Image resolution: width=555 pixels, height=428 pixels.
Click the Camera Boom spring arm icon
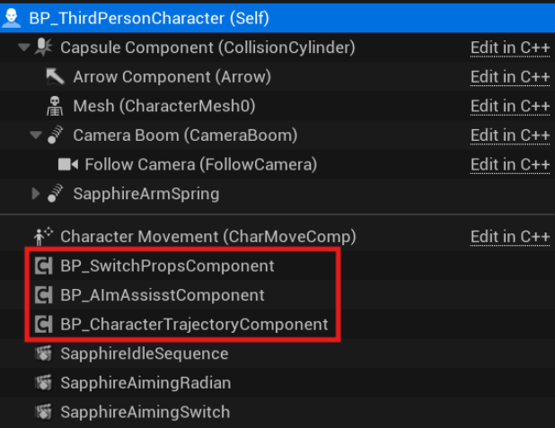pyautogui.click(x=55, y=135)
